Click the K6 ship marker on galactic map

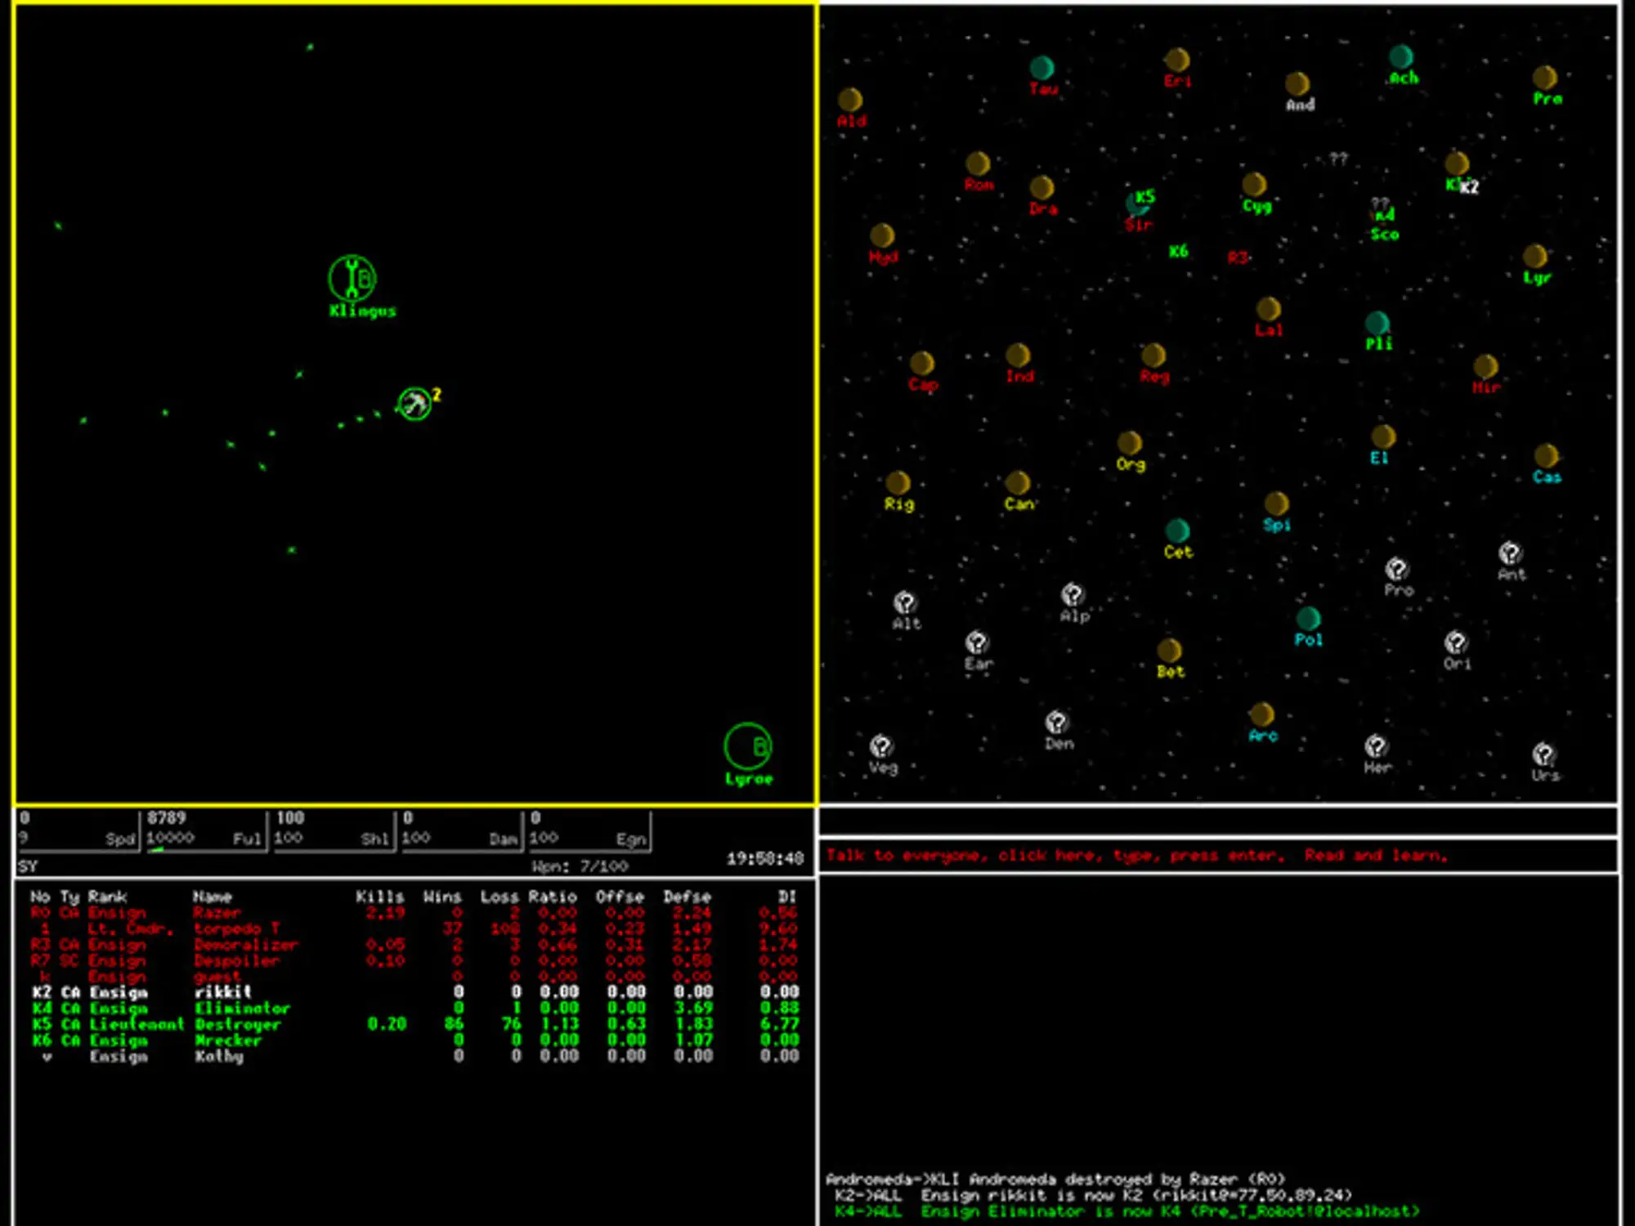tap(1178, 252)
